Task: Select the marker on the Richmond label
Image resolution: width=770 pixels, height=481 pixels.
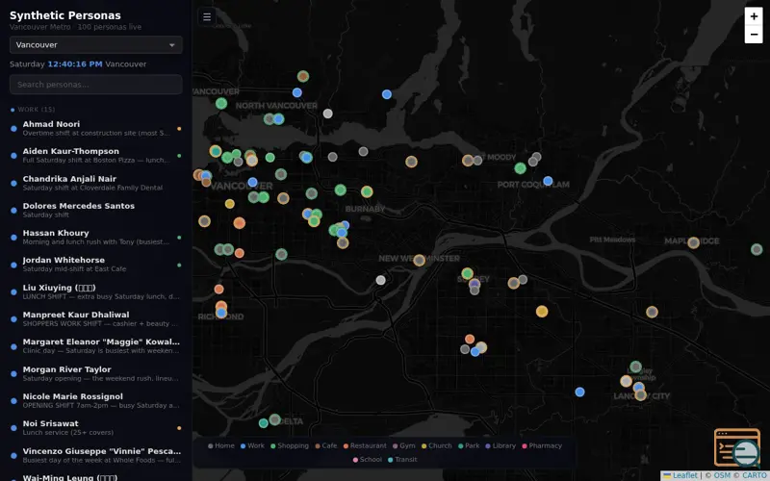Action: tap(221, 313)
